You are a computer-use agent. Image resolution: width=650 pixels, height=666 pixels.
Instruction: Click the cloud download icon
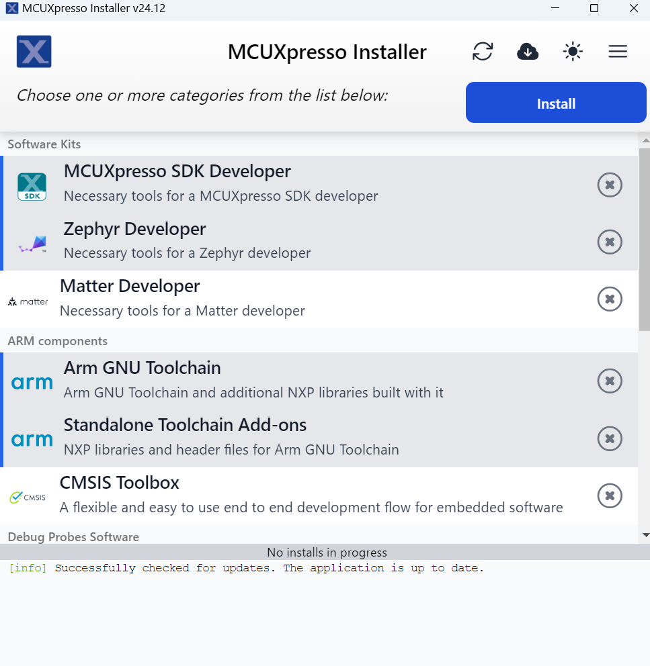click(528, 52)
